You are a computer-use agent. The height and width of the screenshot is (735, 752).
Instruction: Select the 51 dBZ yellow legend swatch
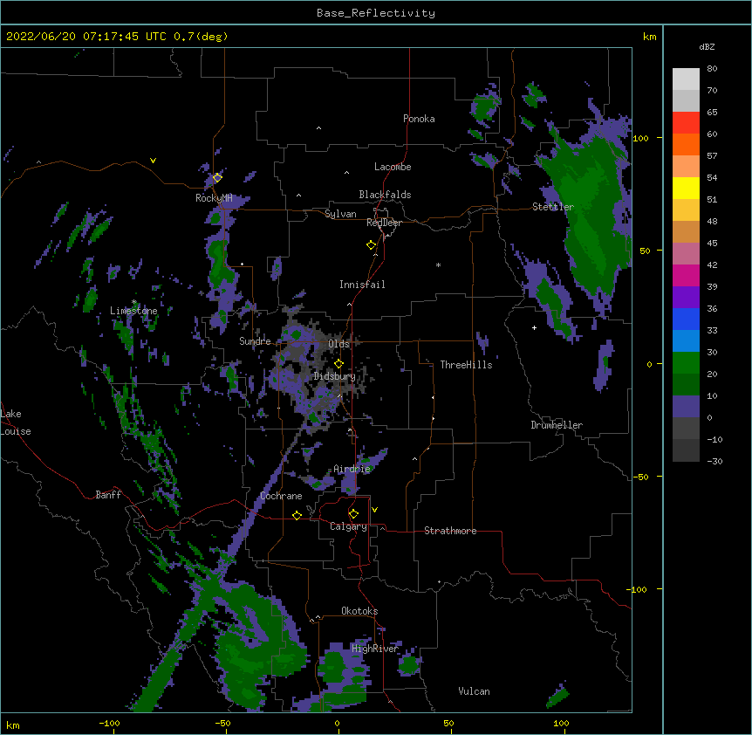pyautogui.click(x=686, y=188)
